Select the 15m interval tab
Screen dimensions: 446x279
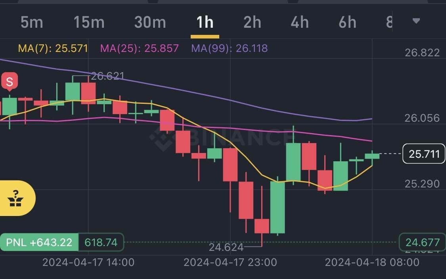click(x=89, y=23)
